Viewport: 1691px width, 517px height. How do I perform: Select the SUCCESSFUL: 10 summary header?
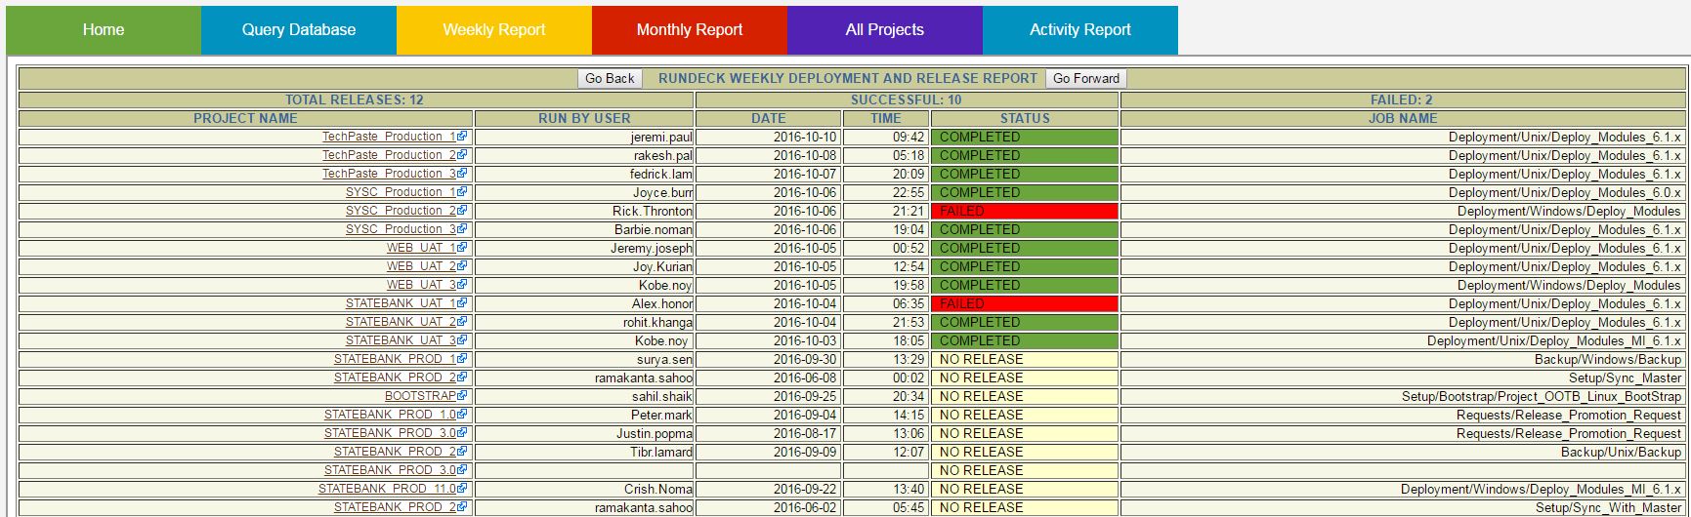point(907,99)
